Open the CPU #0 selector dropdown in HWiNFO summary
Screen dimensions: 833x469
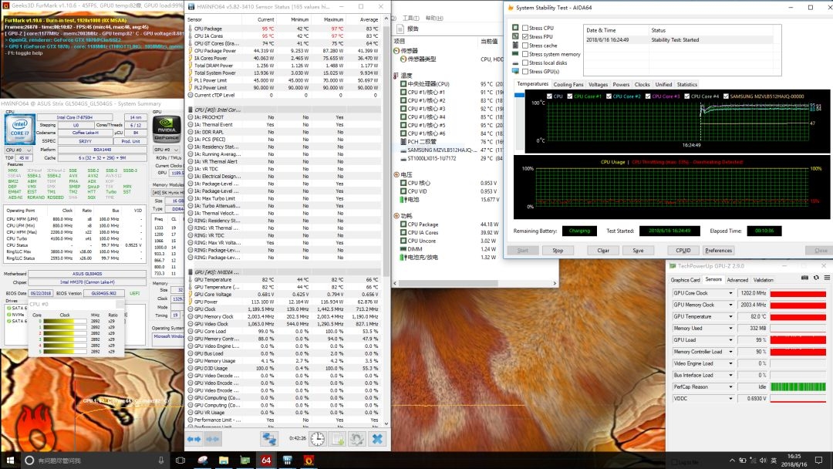coord(18,150)
